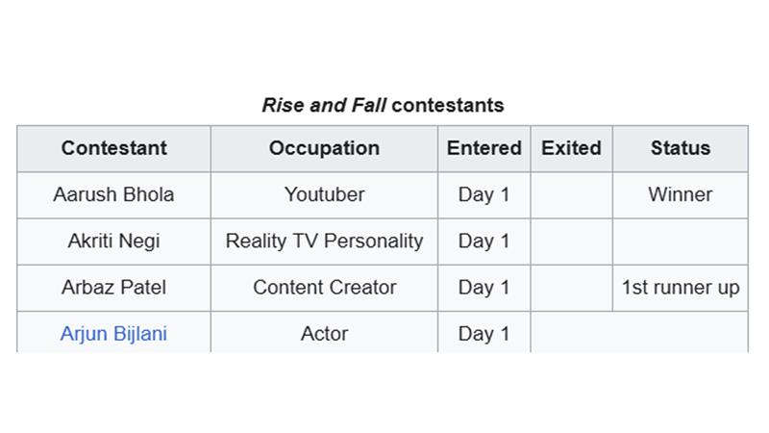
Task: Open the Arjun Bijlani link
Action: pyautogui.click(x=113, y=334)
